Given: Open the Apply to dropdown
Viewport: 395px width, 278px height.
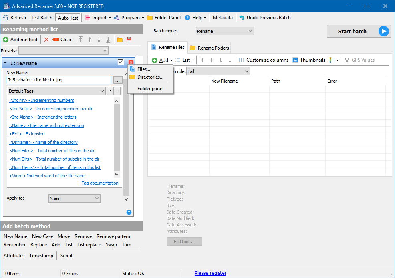Looking at the screenshot, I should click(x=74, y=199).
